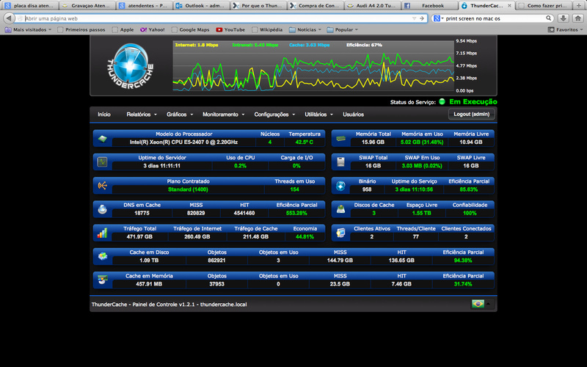Click the DNS em Cache icon
Viewport: 587px width, 367px height.
pyautogui.click(x=102, y=209)
